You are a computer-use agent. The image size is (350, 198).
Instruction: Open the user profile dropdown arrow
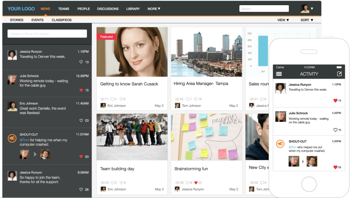[x=312, y=9]
